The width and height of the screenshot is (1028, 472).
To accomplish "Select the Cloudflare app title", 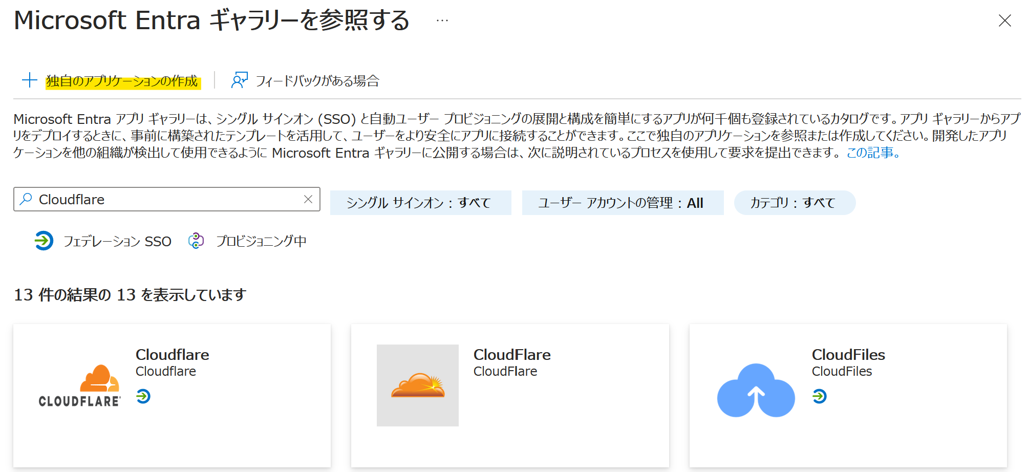I will pos(172,354).
